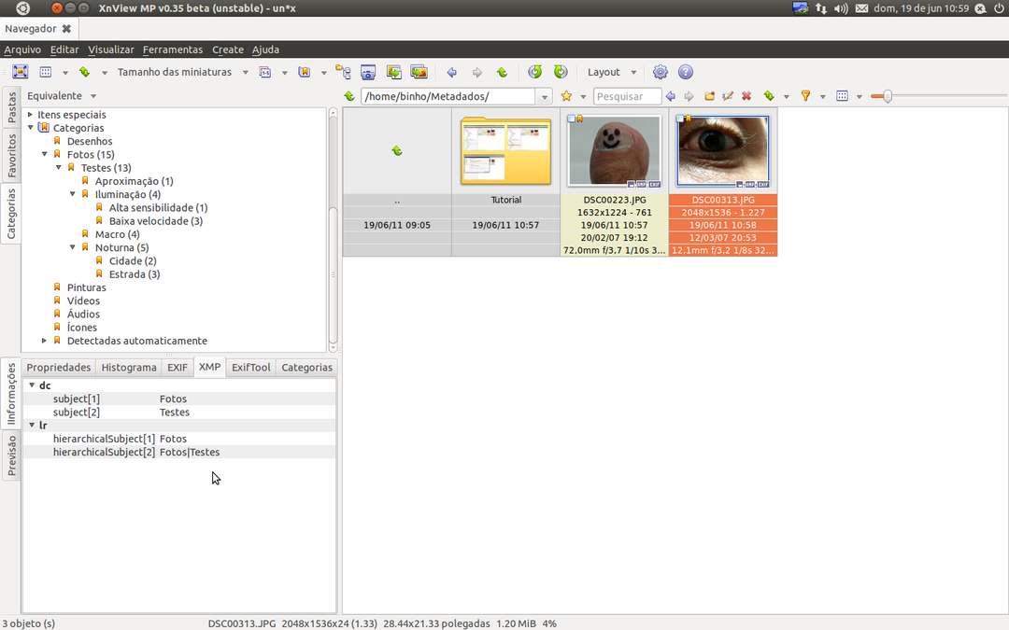
Task: Select the Tutorial folder thumbnail
Action: (505, 151)
